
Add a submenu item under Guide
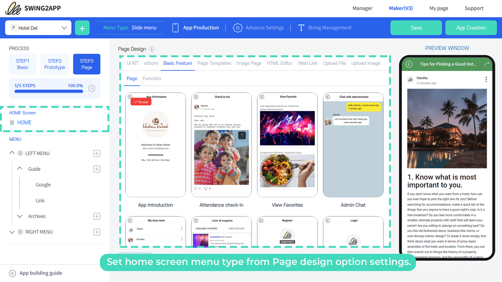(96, 169)
